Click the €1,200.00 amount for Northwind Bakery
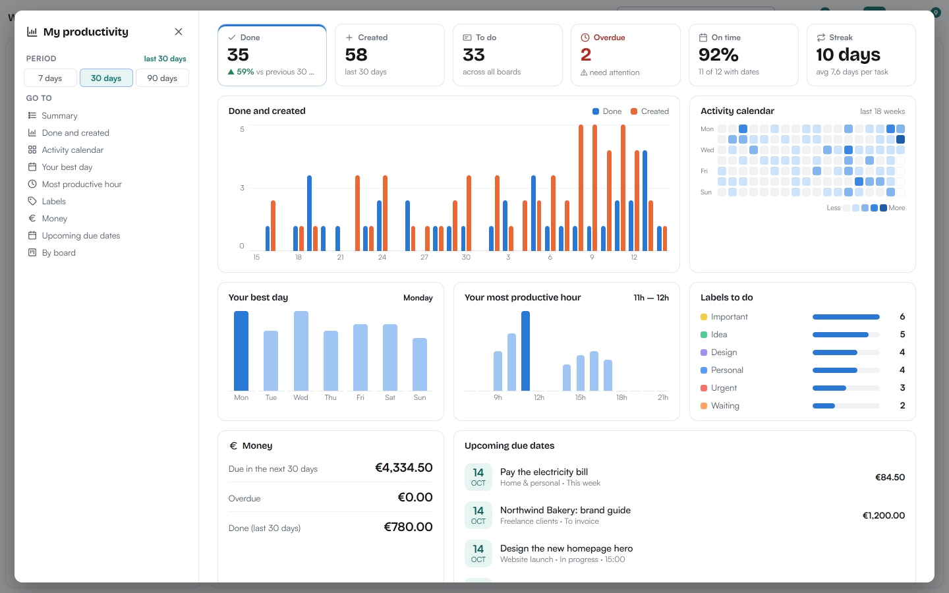The height and width of the screenshot is (593, 949). point(884,515)
